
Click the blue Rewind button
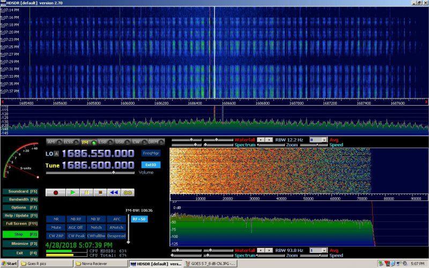113,192
